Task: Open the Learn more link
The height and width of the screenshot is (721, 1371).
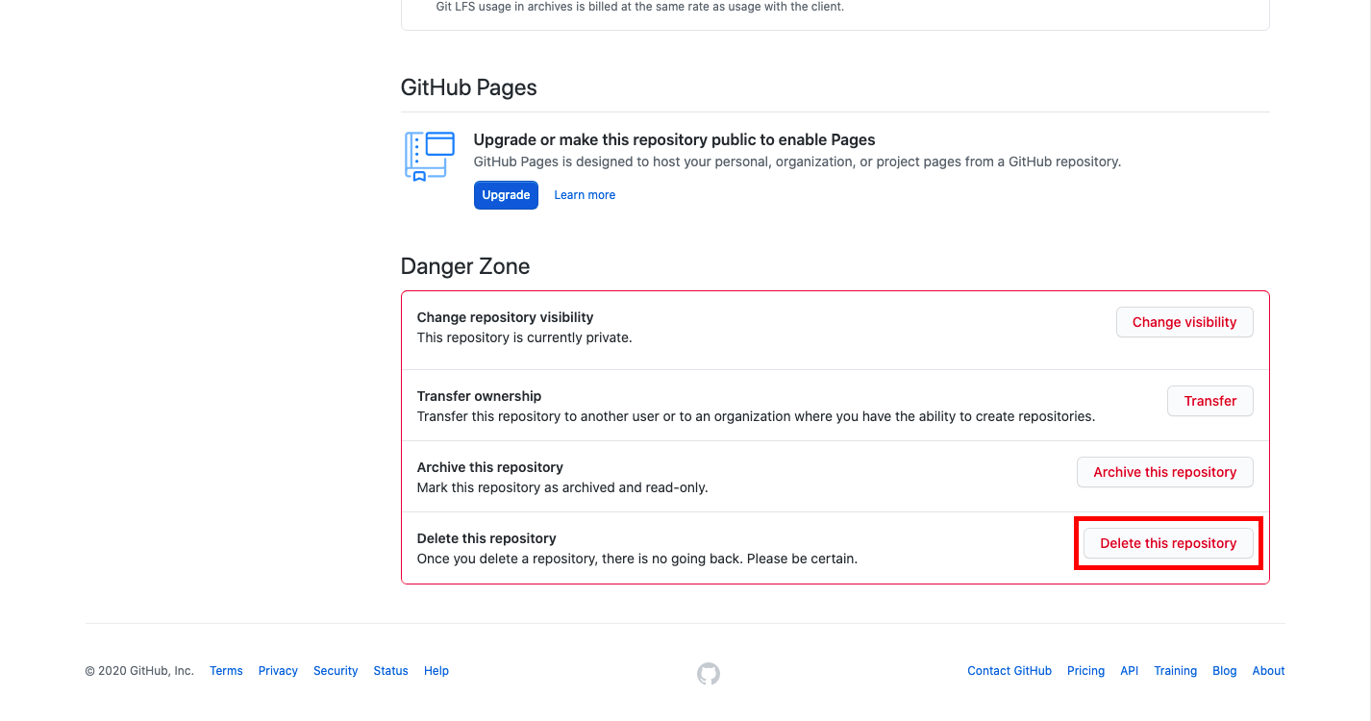Action: point(585,195)
